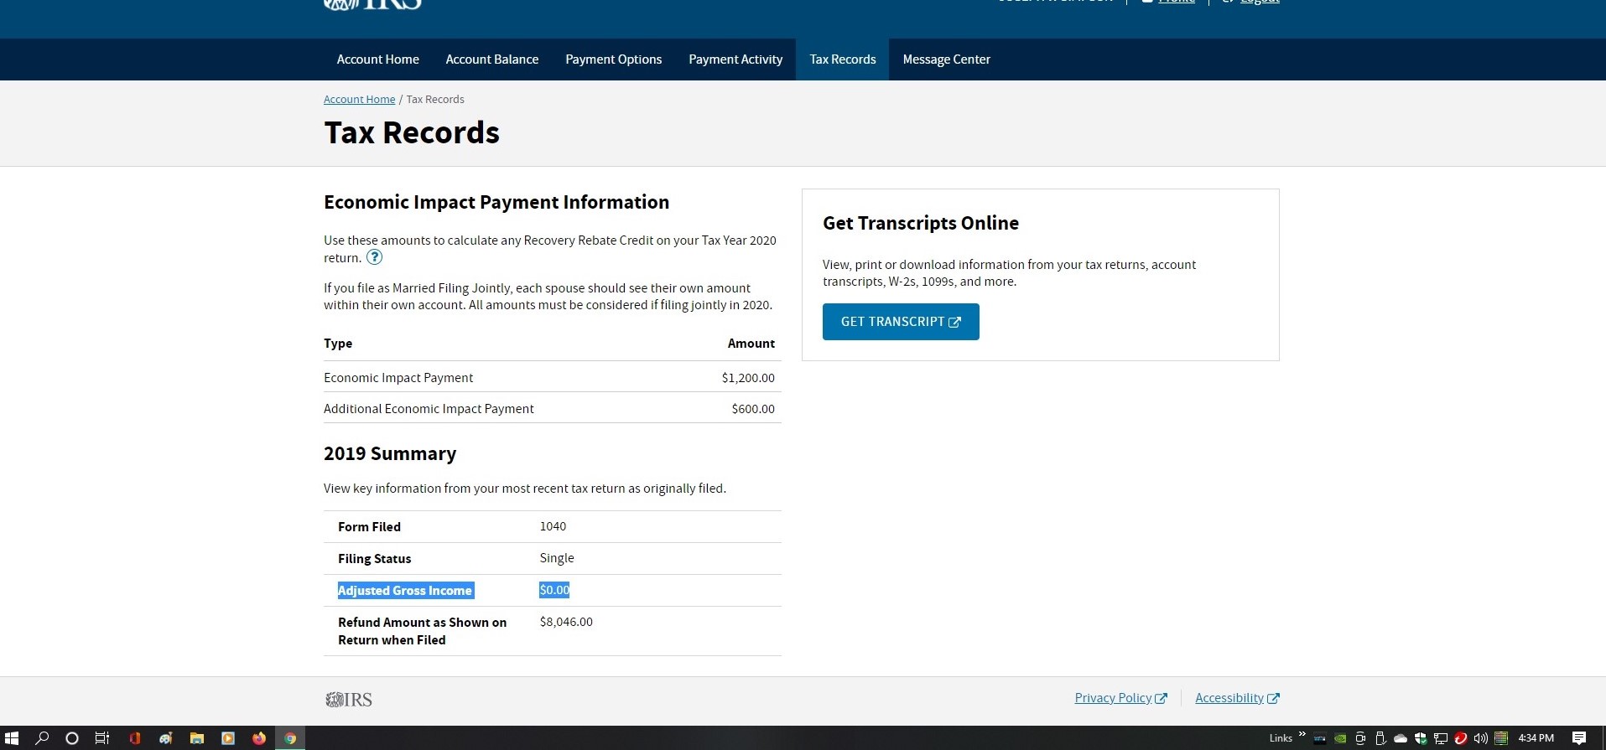Open File Explorer from the taskbar
Image resolution: width=1606 pixels, height=750 pixels.
(x=197, y=738)
